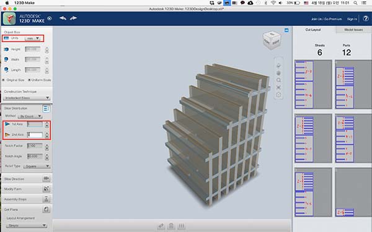Select the third cut sheet thumbnail
The image size is (372, 232).
coord(313,138)
